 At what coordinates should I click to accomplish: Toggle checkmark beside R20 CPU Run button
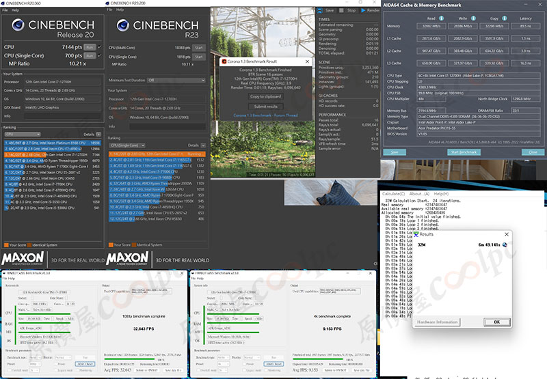(99, 47)
